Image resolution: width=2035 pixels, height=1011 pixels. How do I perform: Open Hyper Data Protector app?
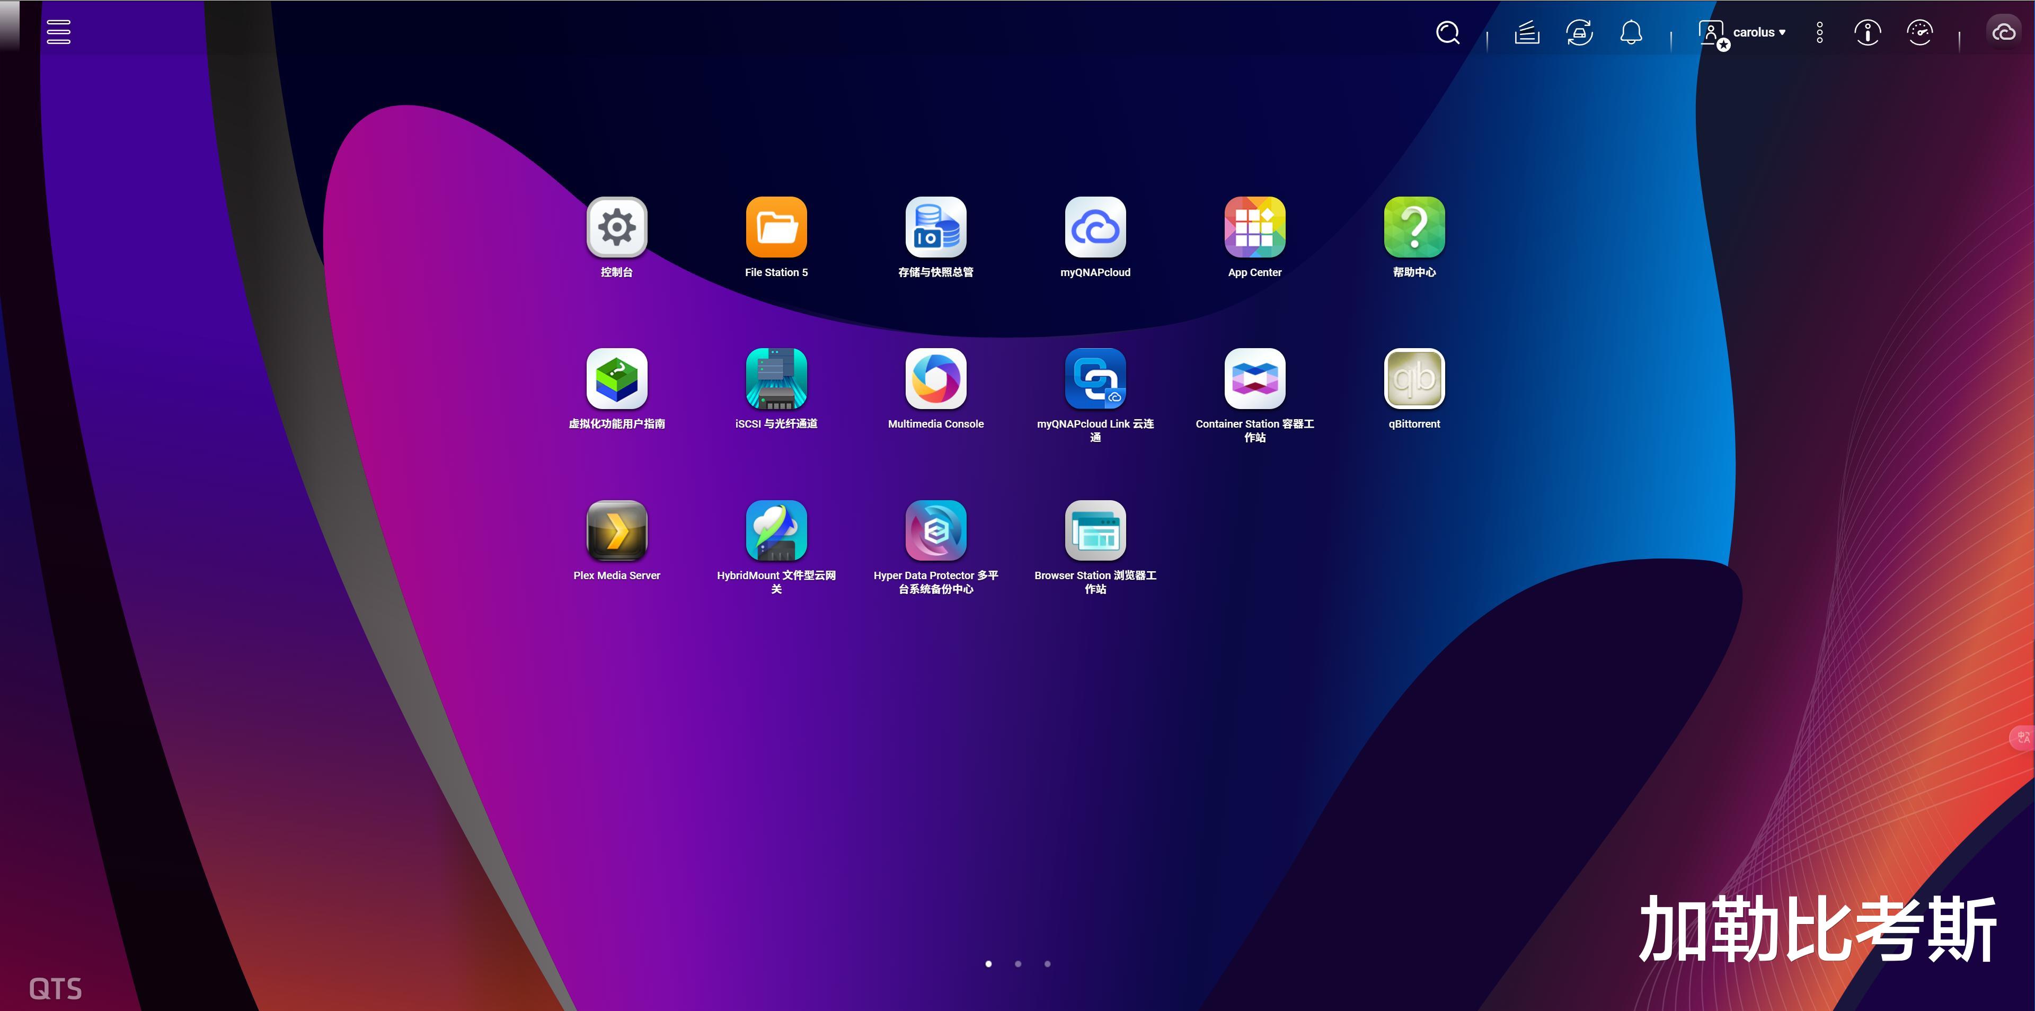click(x=935, y=531)
